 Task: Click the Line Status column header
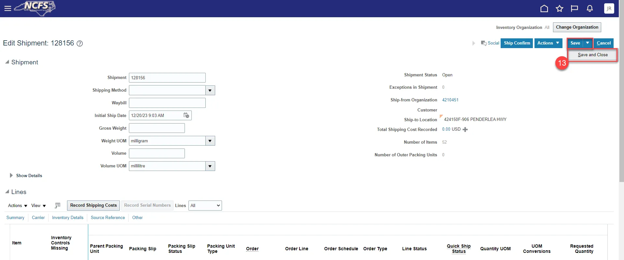tap(414, 249)
